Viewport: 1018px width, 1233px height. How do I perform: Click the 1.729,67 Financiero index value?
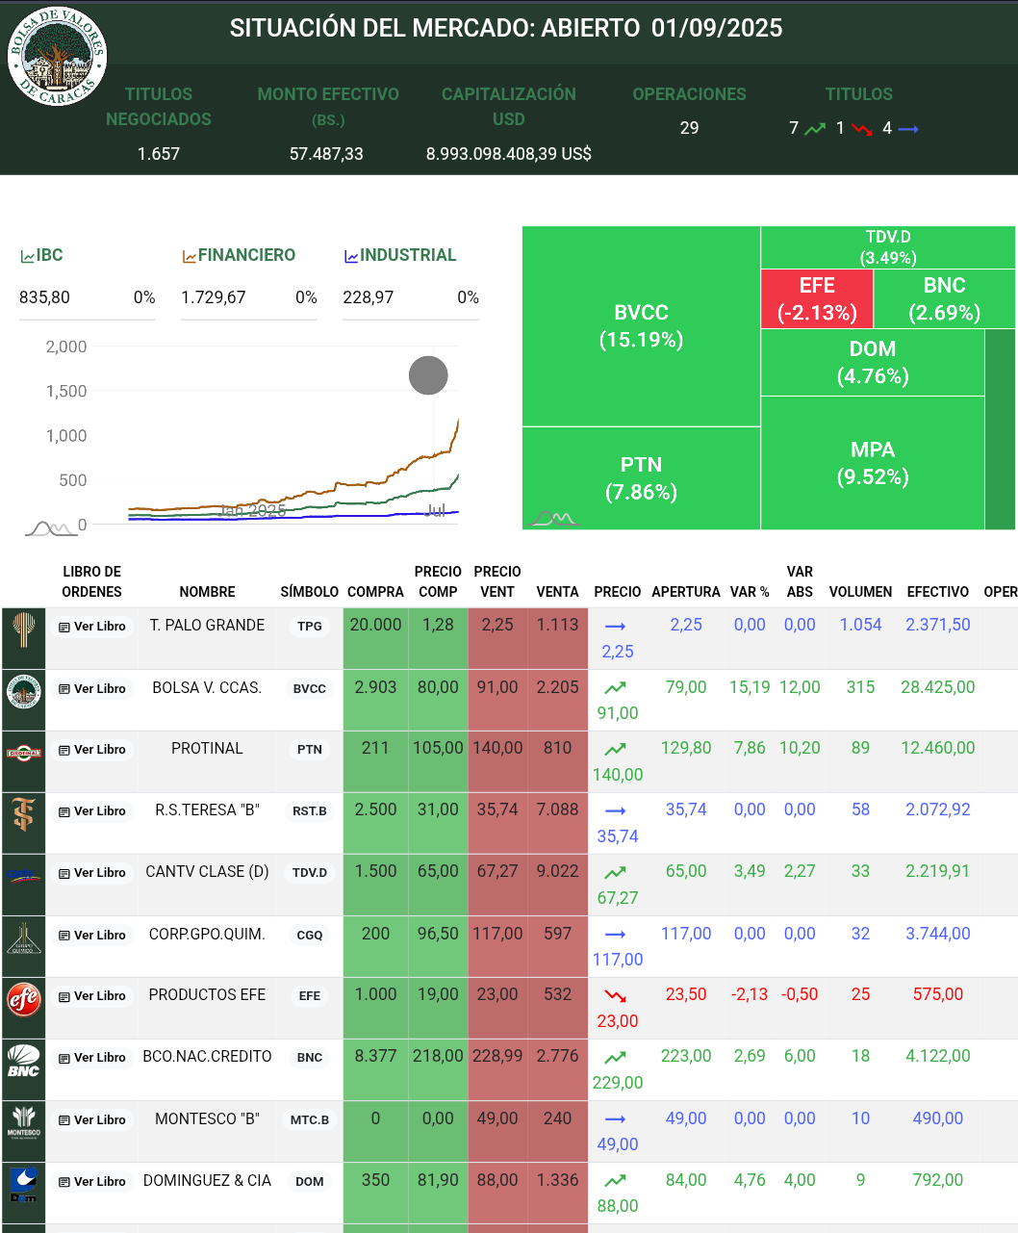[x=214, y=297]
